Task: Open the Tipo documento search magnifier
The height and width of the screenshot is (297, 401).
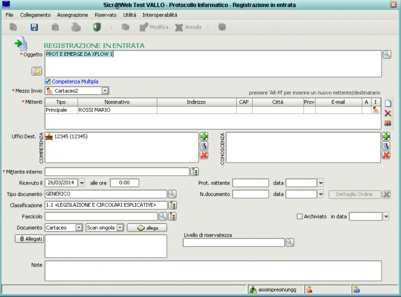Action: pyautogui.click(x=172, y=193)
